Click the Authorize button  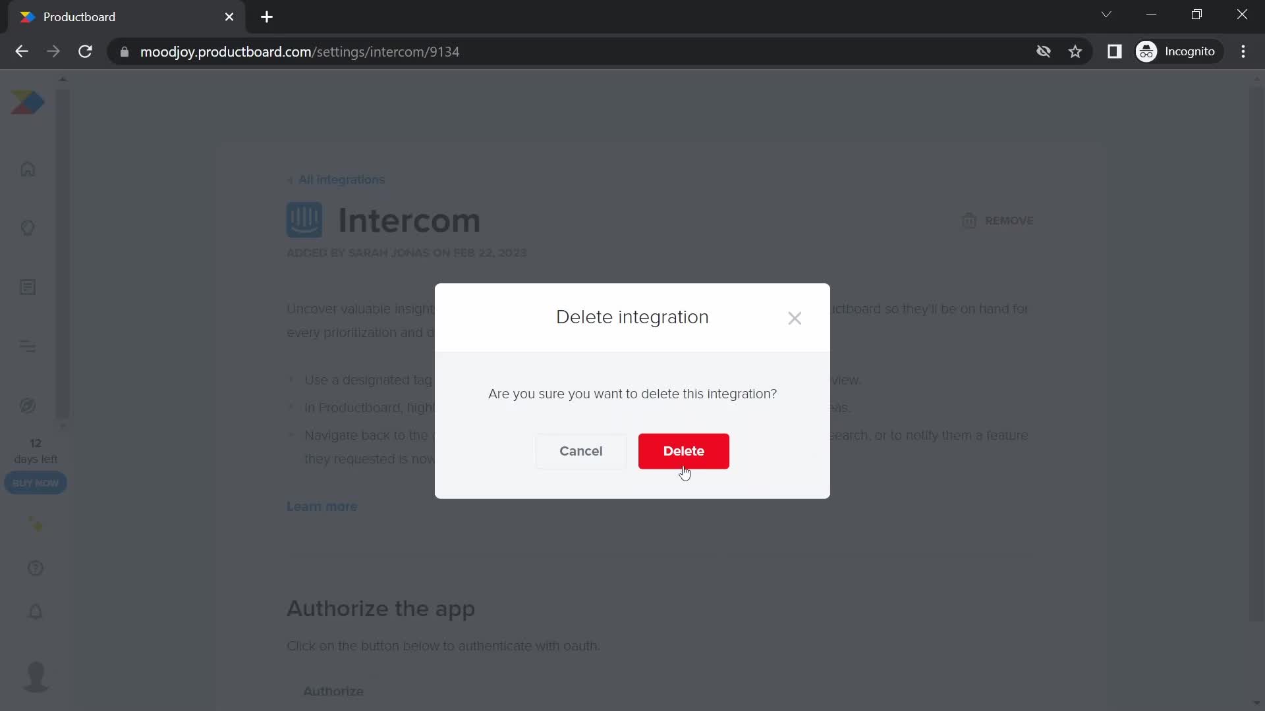coord(333,691)
